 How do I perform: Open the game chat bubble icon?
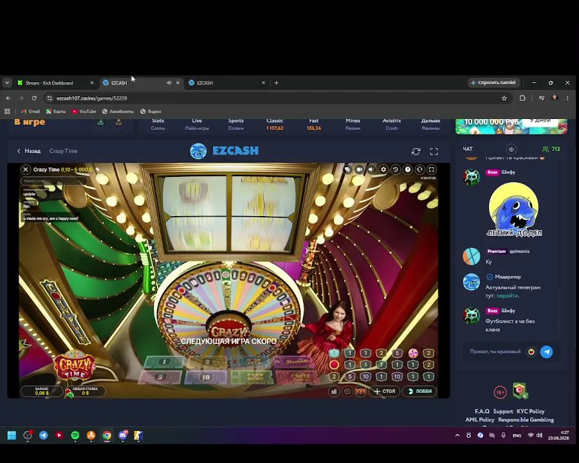(347, 170)
